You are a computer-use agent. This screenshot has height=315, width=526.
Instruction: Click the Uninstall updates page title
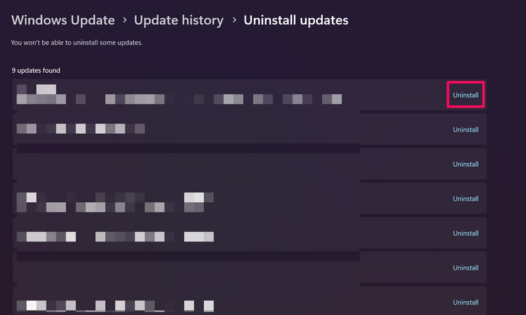point(296,20)
